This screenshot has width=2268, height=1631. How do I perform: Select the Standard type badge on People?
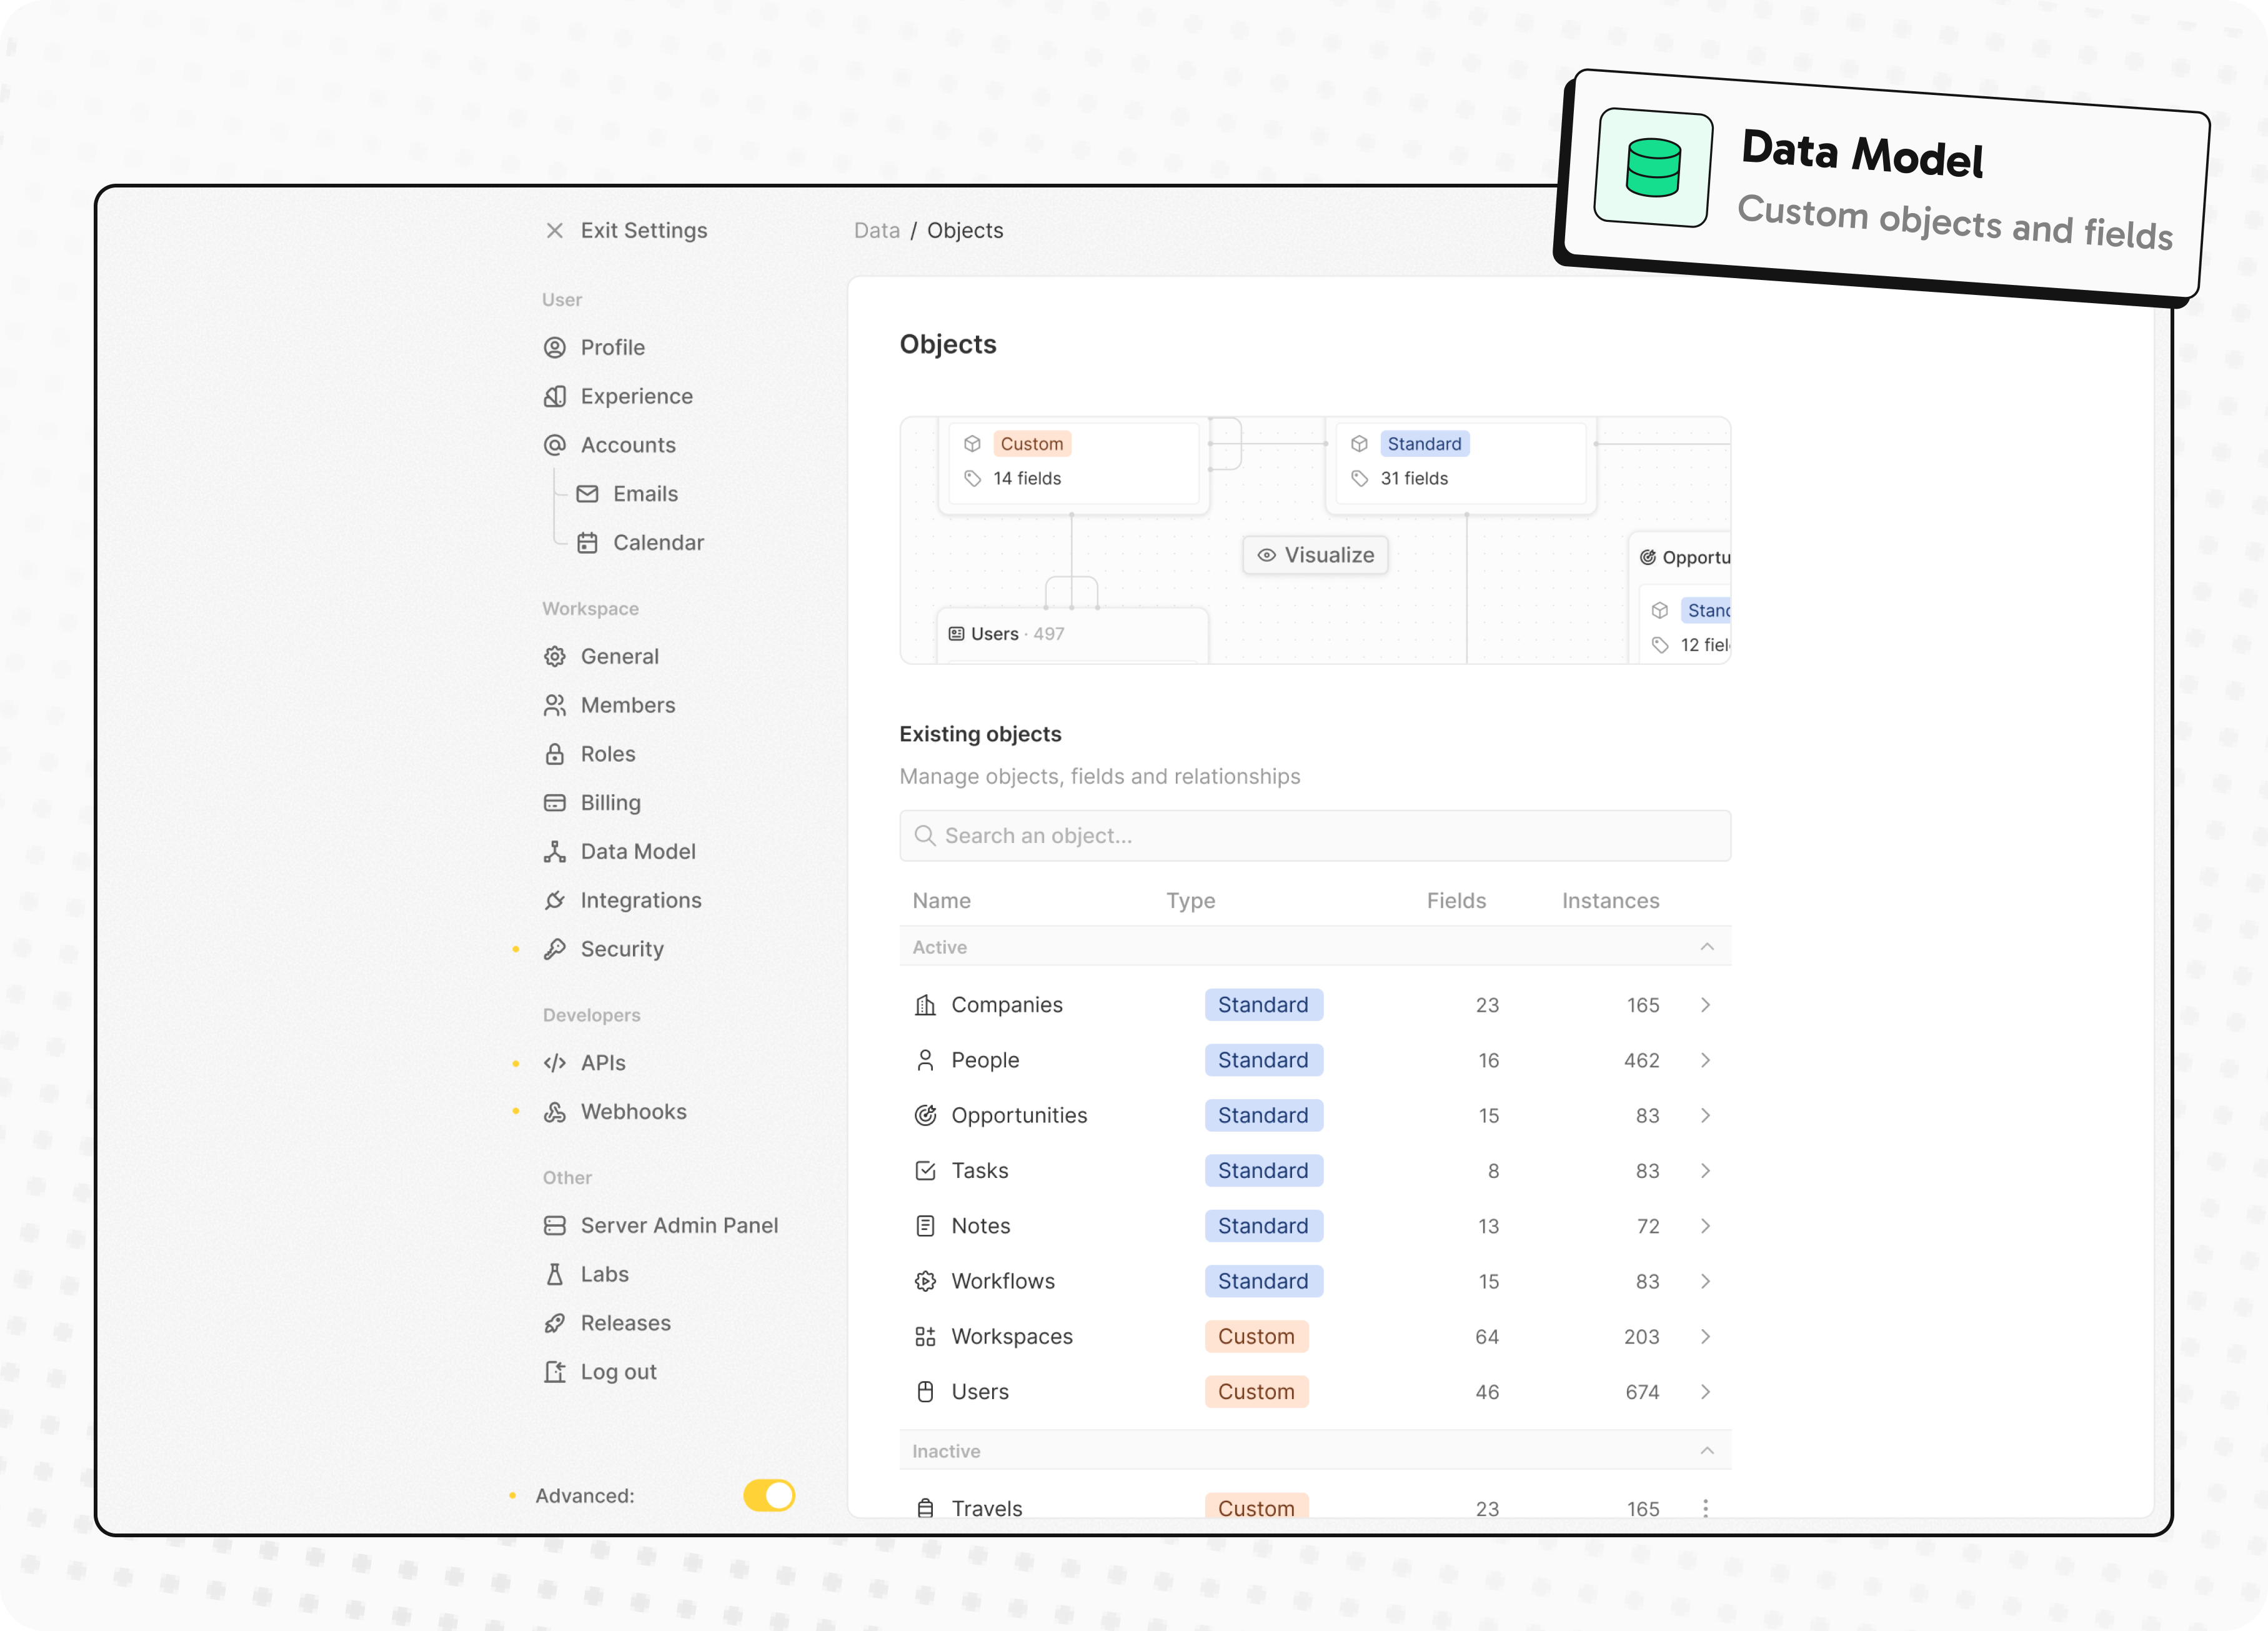click(1263, 1060)
